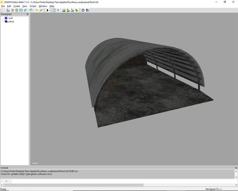The width and height of the screenshot is (238, 191).
Task: Open the Window menu
Action: tap(43, 6)
